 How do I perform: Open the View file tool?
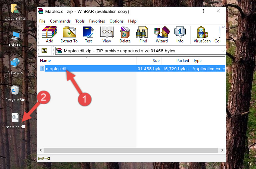[x=107, y=34]
